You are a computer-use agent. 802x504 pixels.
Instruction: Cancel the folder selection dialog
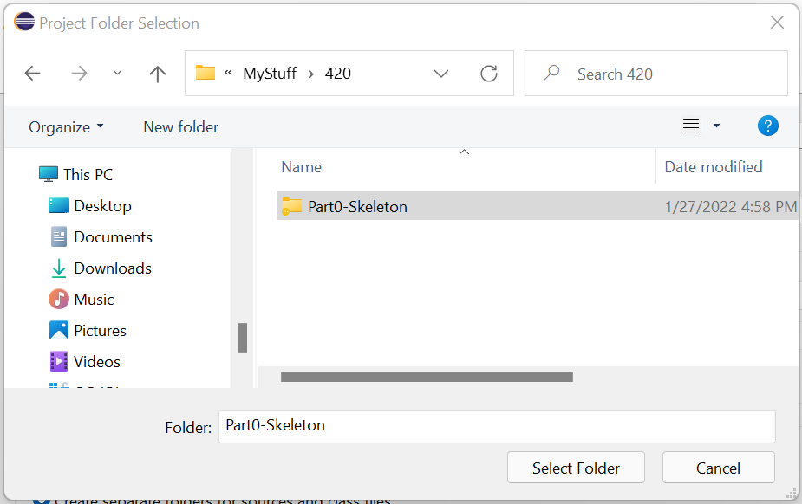718,468
